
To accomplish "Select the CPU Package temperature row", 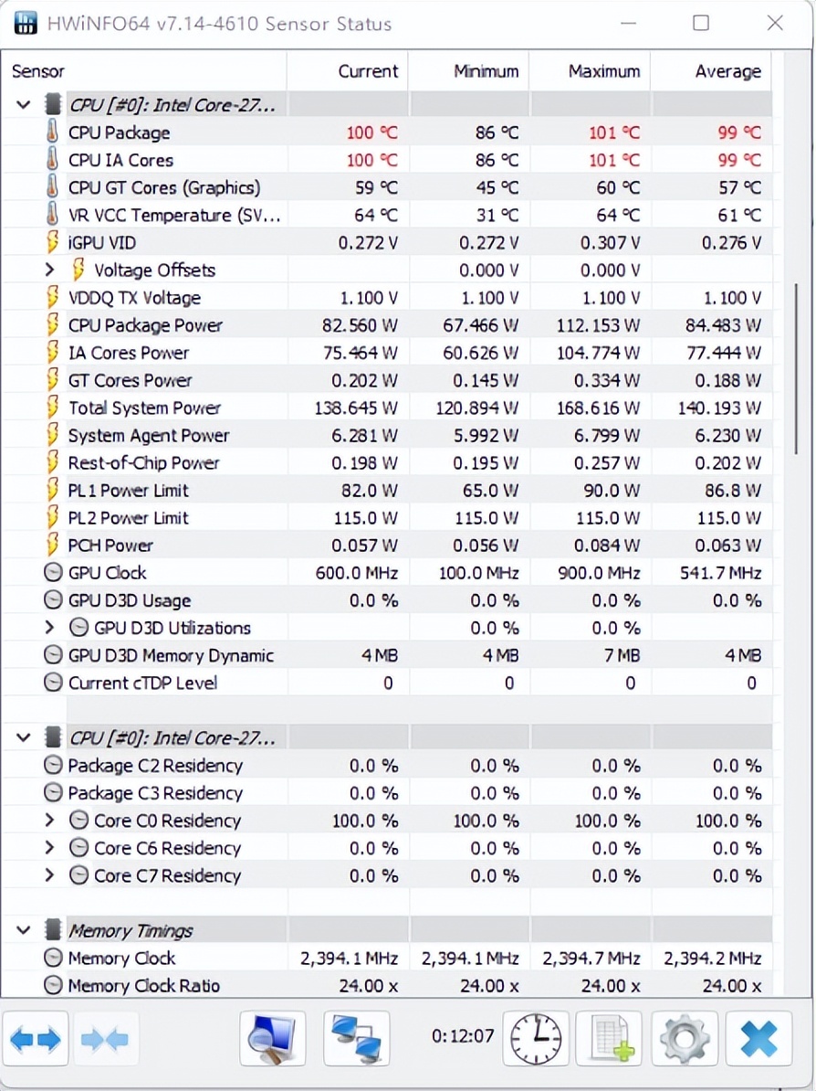I will (119, 132).
